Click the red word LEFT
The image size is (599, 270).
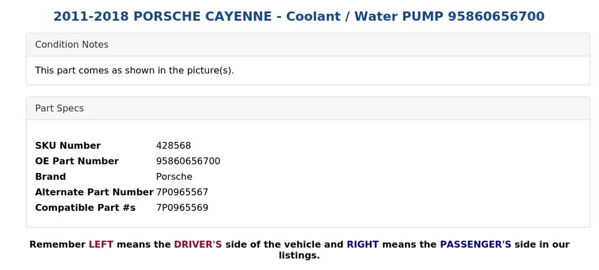point(100,244)
